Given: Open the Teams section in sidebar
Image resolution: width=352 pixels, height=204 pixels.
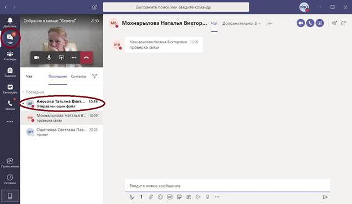Looking at the screenshot, I should [10, 56].
